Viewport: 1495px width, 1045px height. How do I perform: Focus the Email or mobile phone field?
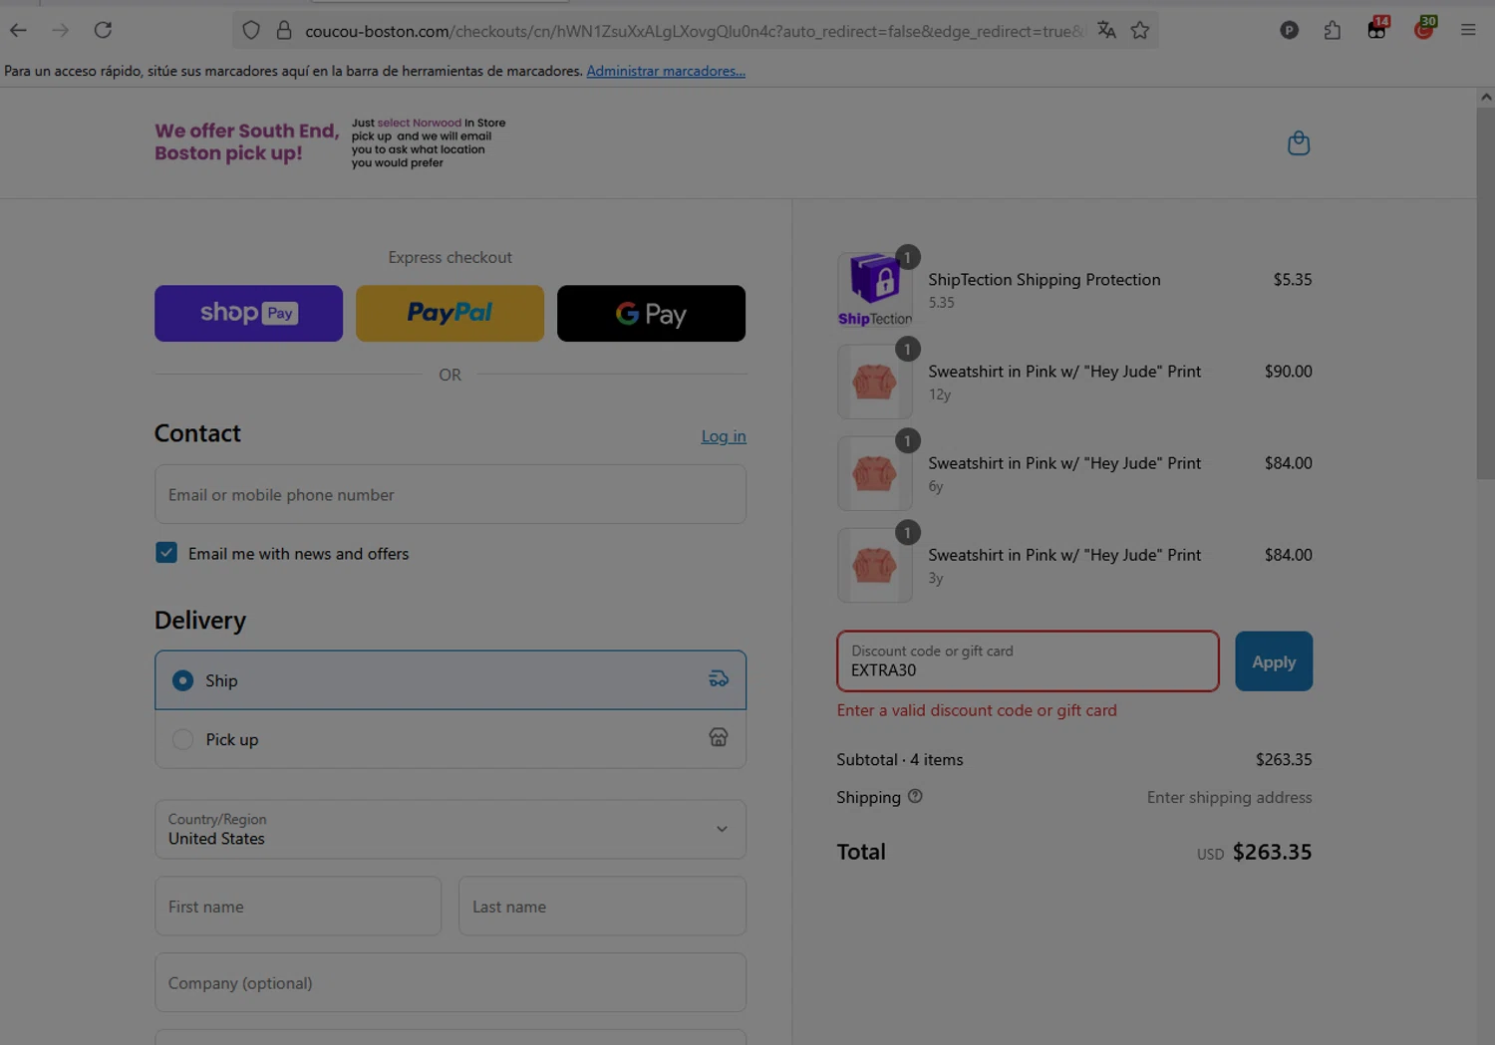tap(450, 494)
